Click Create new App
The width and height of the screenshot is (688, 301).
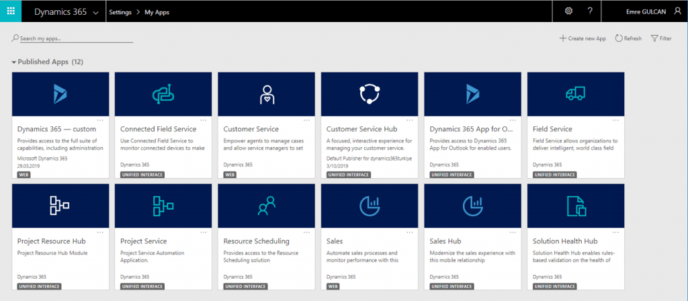click(583, 38)
